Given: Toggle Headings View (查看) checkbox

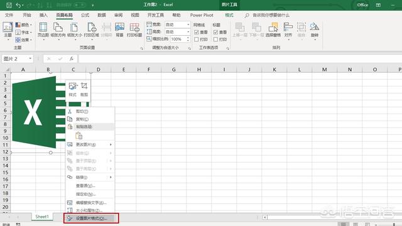Looking at the screenshot, I should pyautogui.click(x=215, y=32).
